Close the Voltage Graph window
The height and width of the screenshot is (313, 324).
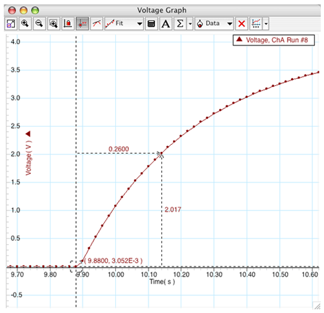[12, 10]
